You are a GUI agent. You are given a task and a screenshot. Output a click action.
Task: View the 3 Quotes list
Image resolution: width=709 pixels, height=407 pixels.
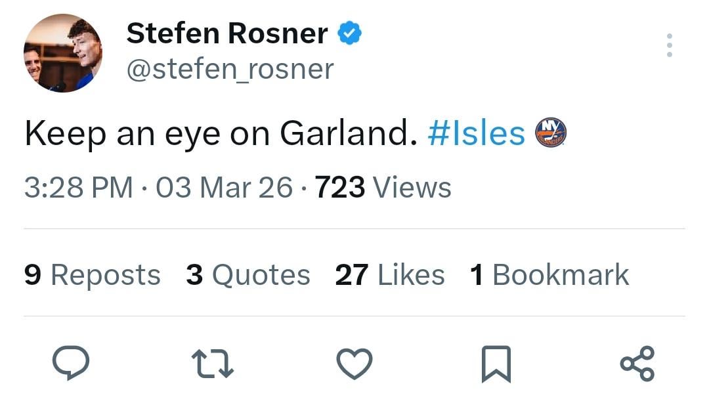[248, 275]
